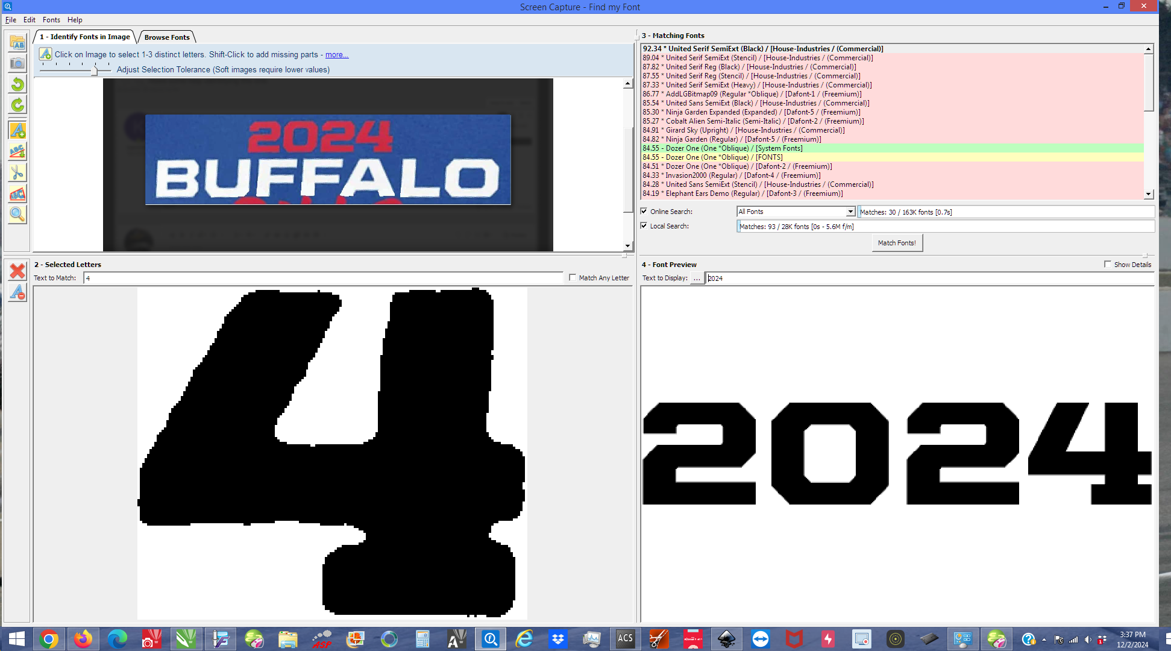
Task: Follow the 'more...' help link
Action: pyautogui.click(x=337, y=55)
